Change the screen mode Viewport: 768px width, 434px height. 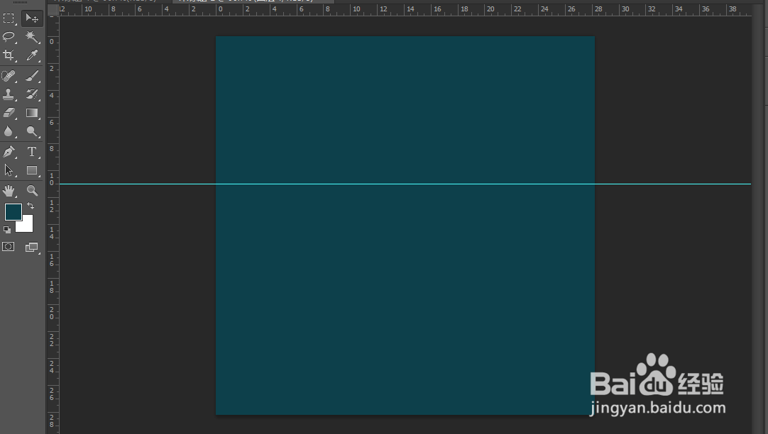pos(32,247)
